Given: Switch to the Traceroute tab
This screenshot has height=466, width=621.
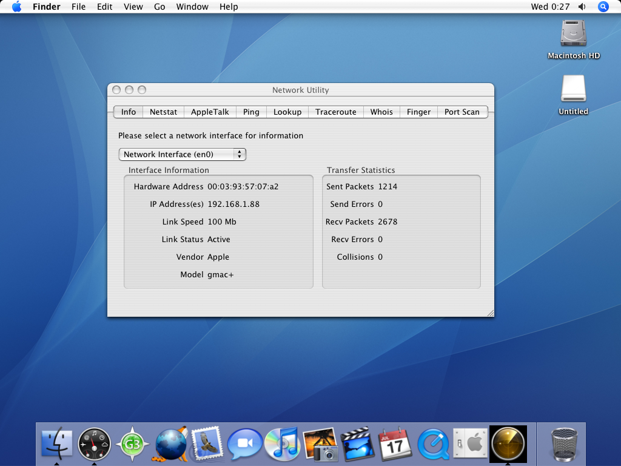Looking at the screenshot, I should 336,112.
